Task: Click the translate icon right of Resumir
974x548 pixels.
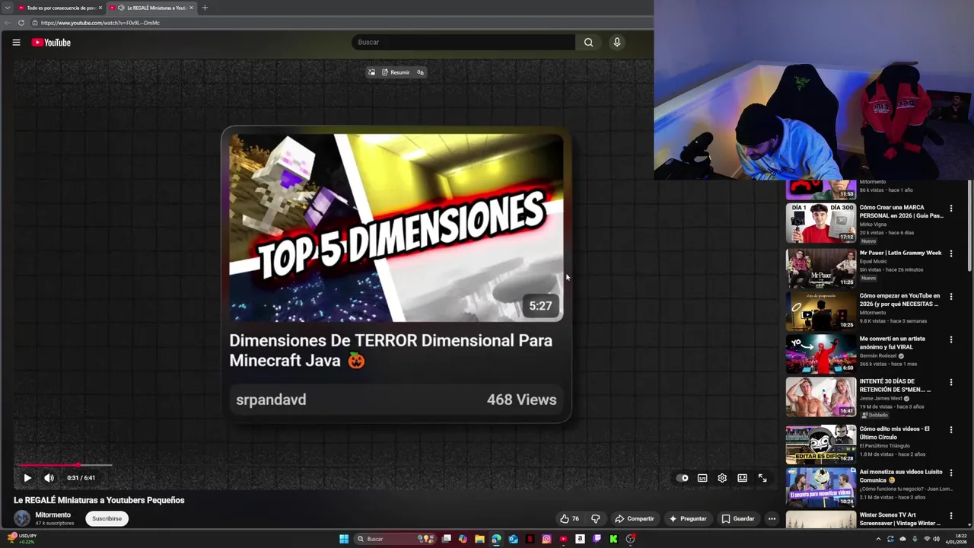Action: pyautogui.click(x=420, y=72)
